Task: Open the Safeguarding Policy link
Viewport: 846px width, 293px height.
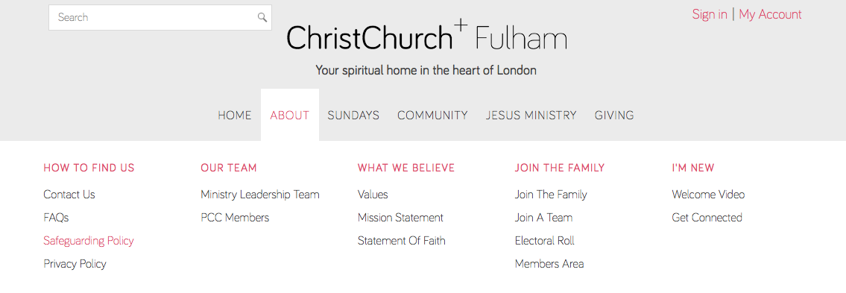Action: [89, 241]
